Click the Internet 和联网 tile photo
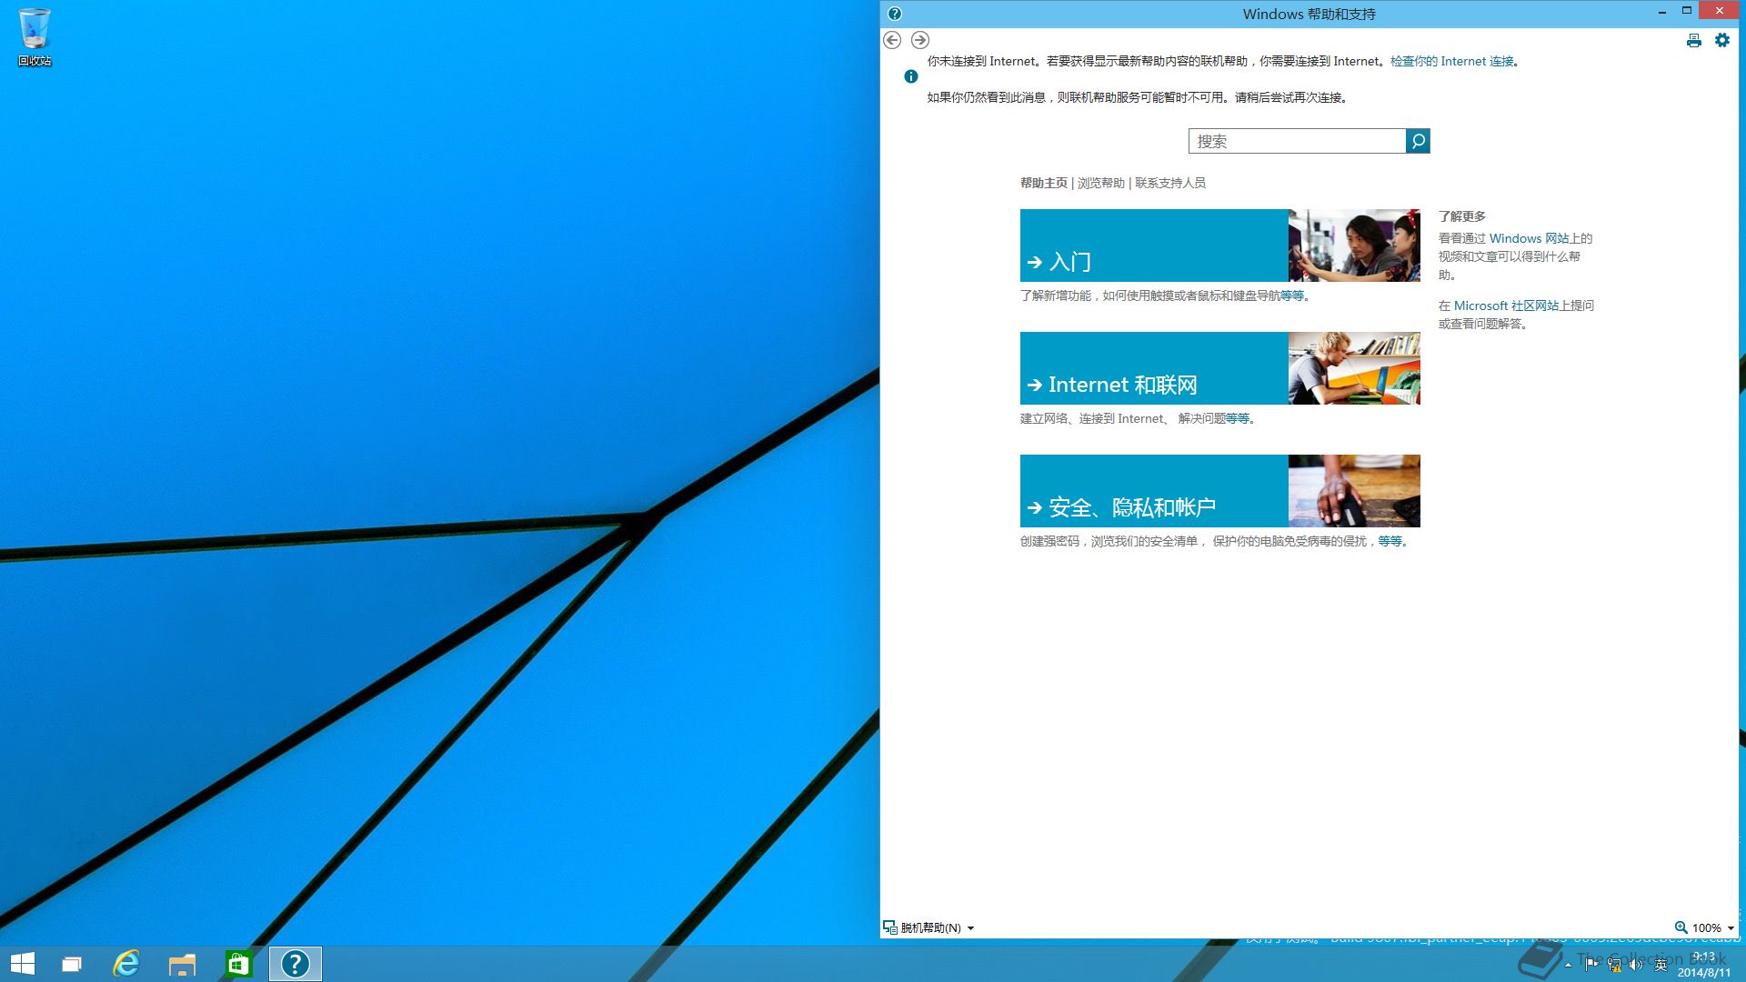 pos(1354,368)
